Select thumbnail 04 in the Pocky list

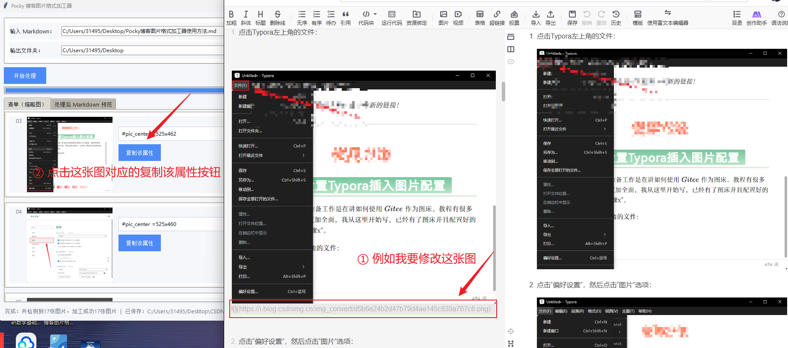point(70,244)
